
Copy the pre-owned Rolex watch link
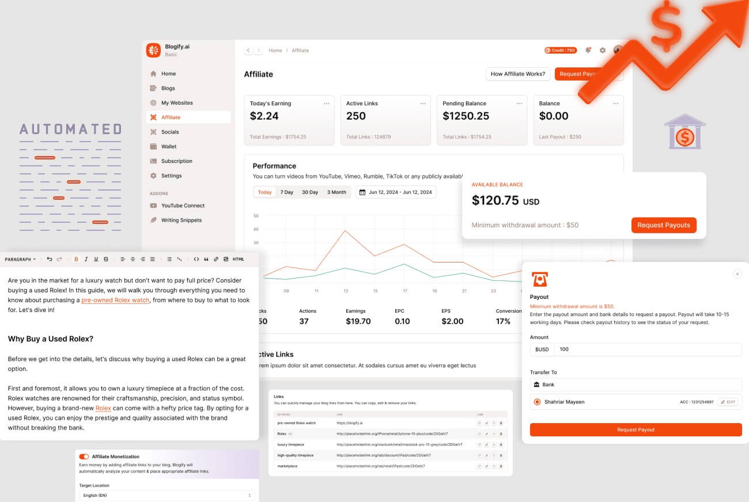[x=479, y=423]
